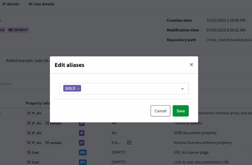Save the alias changes
The height and width of the screenshot is (165, 252).
pyautogui.click(x=181, y=111)
